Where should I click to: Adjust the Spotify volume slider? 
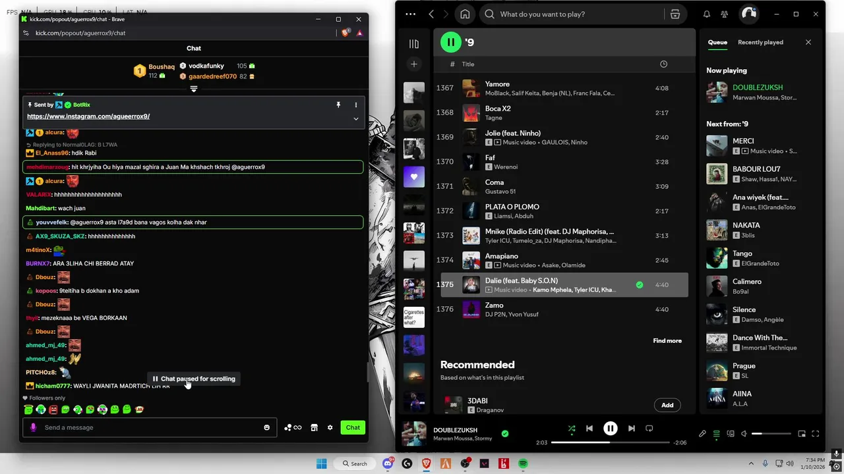tap(771, 434)
